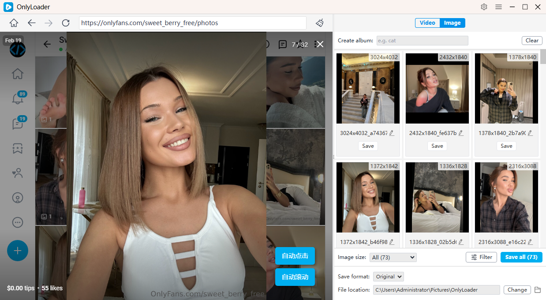546x300 pixels.
Task: Open messages icon with 19 badge
Action: [18, 124]
